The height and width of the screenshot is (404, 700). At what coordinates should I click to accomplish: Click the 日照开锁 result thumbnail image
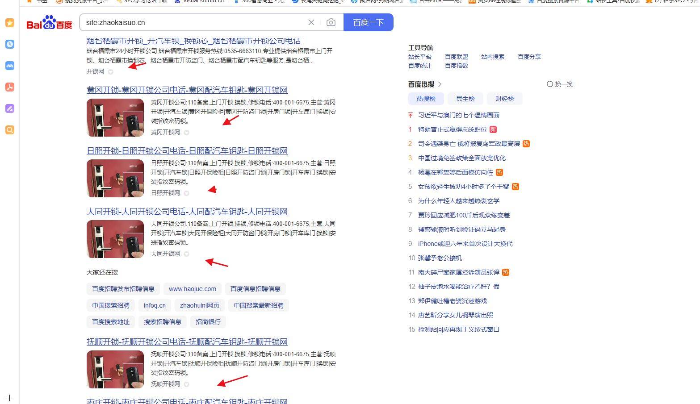115,178
